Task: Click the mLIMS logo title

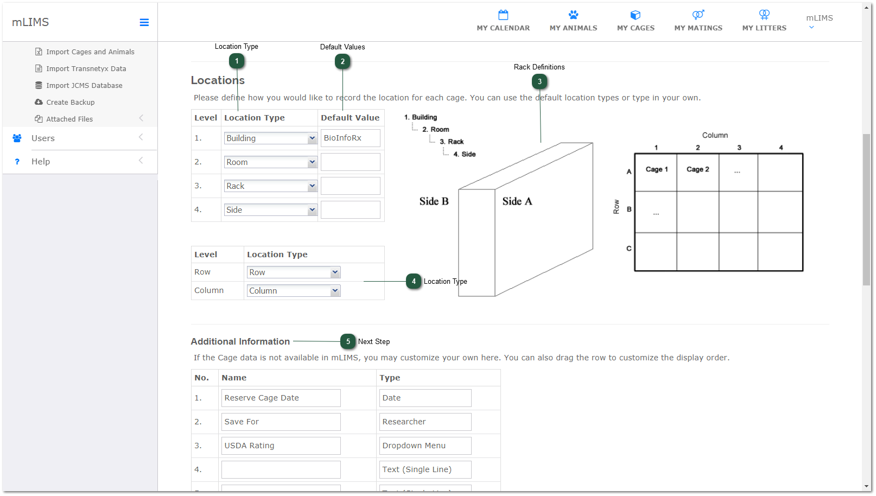Action: coord(30,22)
